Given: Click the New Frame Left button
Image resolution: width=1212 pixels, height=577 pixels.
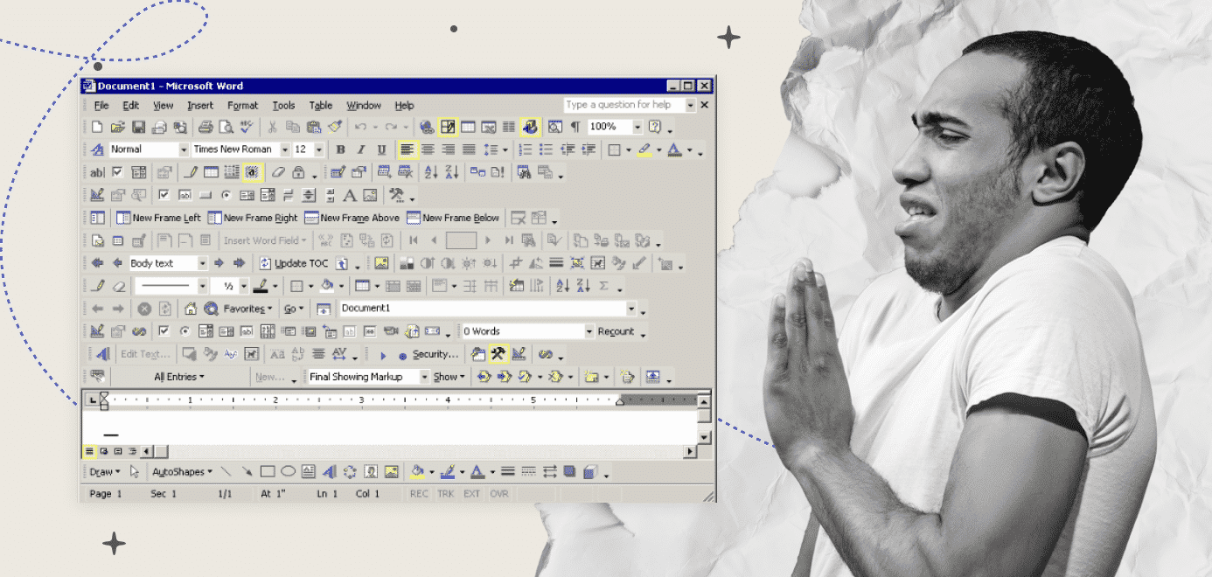Looking at the screenshot, I should click(158, 218).
